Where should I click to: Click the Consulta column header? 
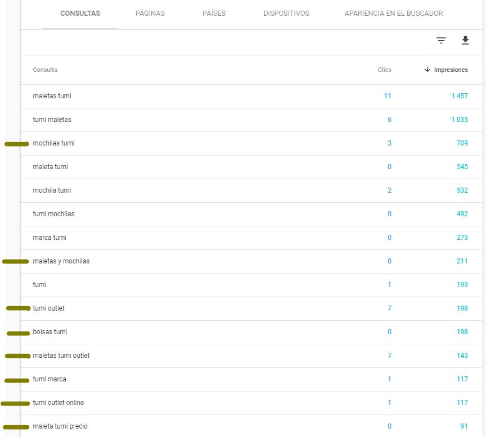[x=45, y=70]
